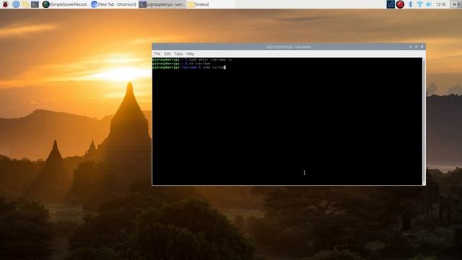Open the Wi-Fi network menu

click(x=419, y=4)
